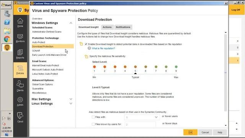Collapse Windows Settings section

[x=71, y=23]
